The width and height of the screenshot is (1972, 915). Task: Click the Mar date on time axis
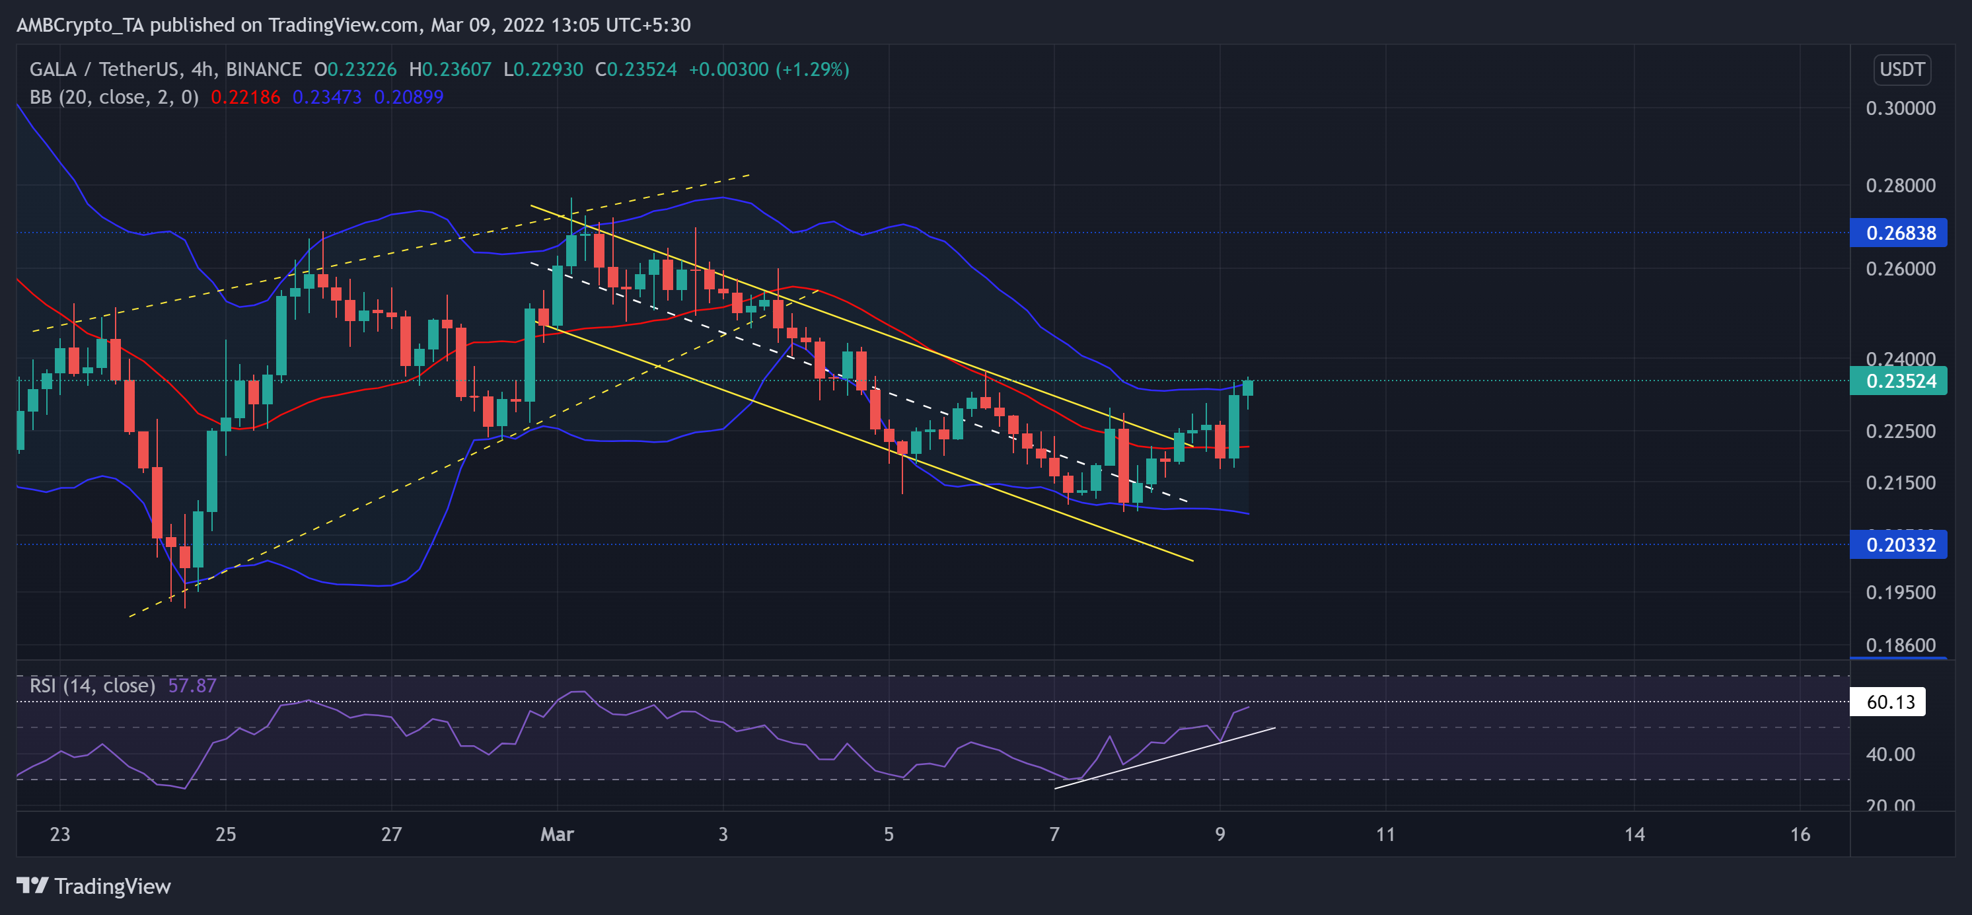pos(556,834)
